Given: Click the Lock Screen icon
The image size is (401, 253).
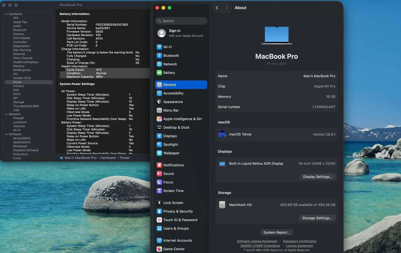Looking at the screenshot, I should [x=159, y=203].
